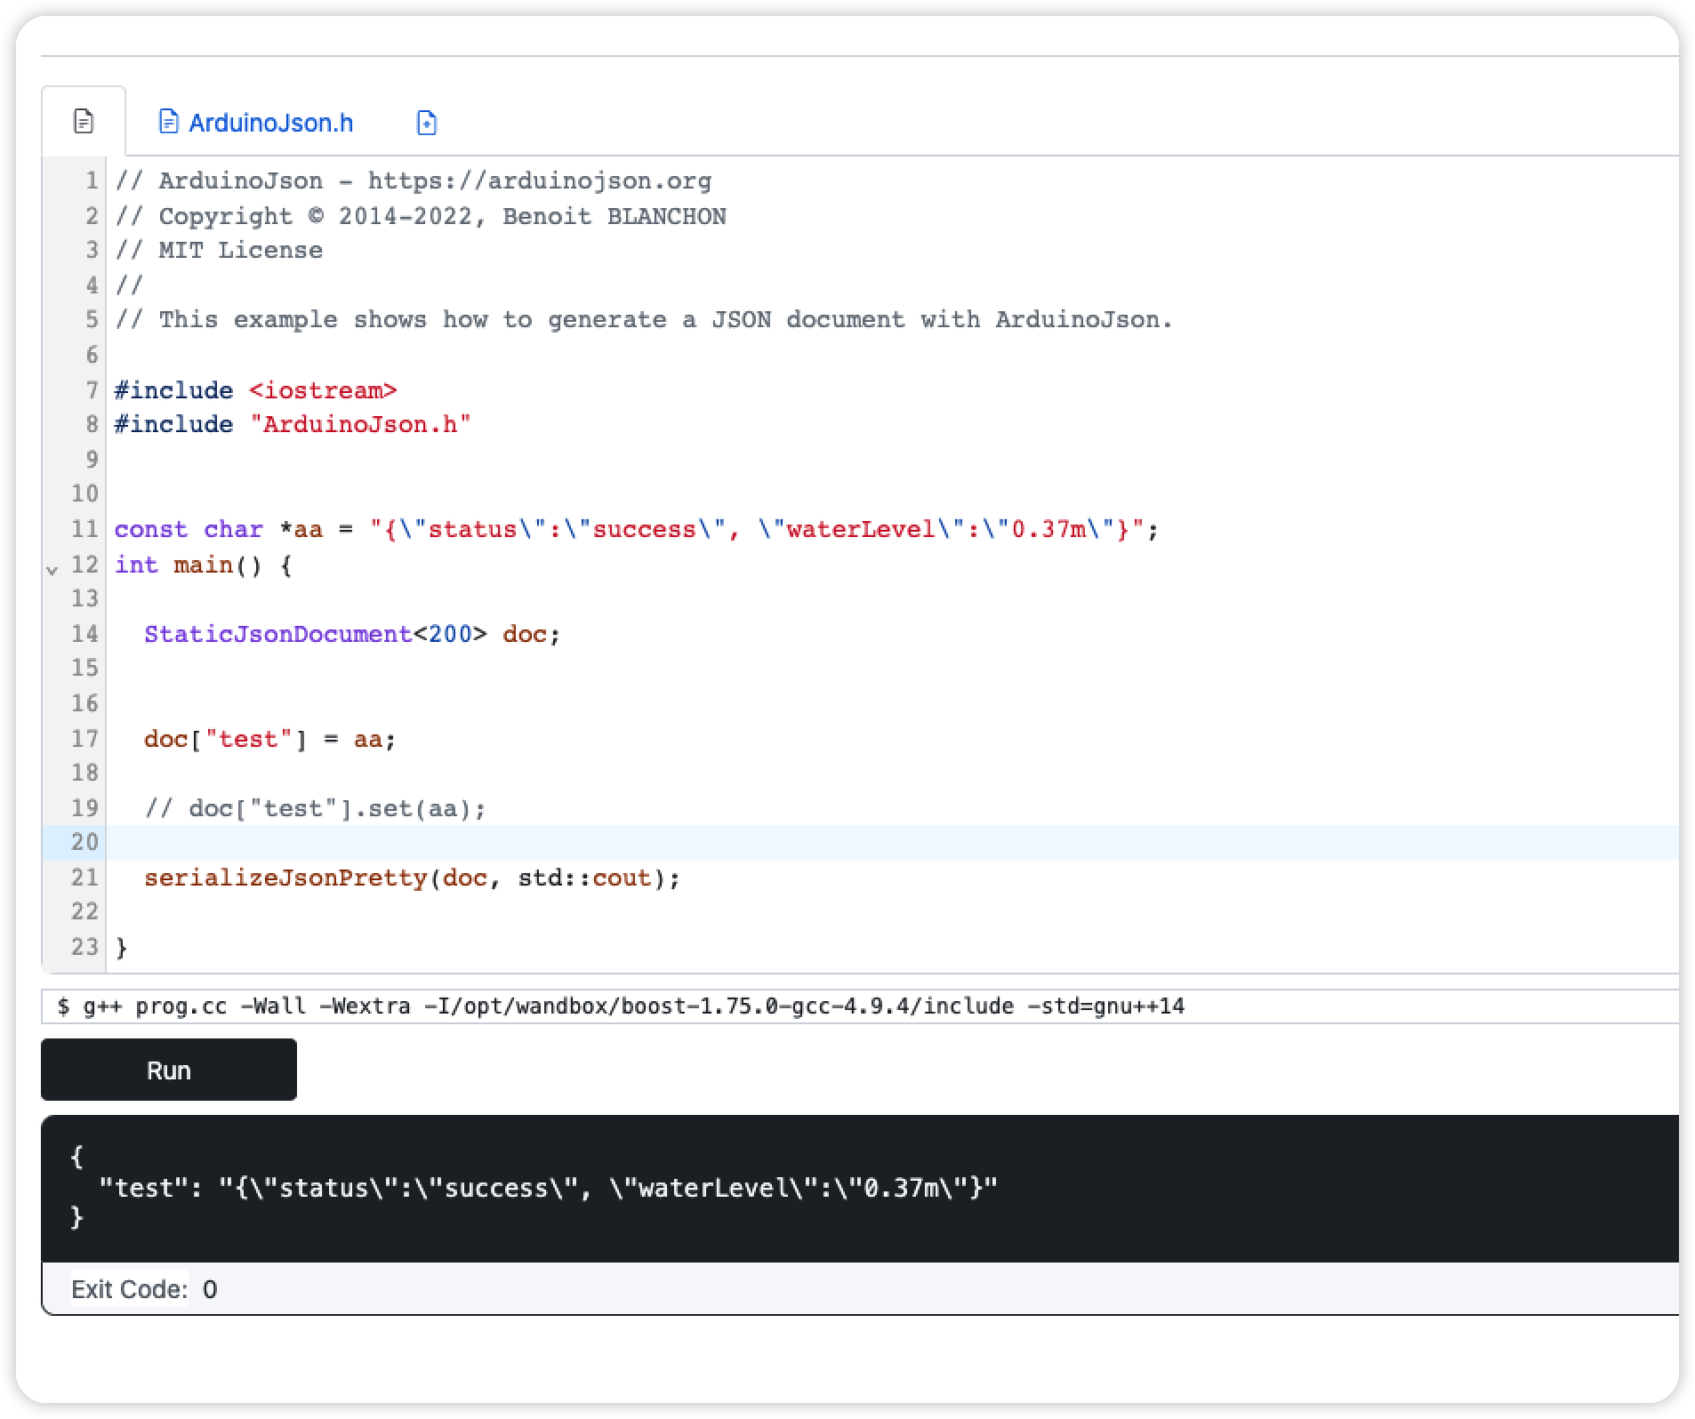Click the const char *aa declaration
Viewport: 1695px width, 1419px height.
pyautogui.click(x=637, y=530)
